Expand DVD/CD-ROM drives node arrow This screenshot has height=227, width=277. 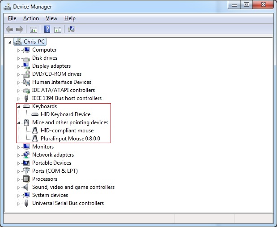pyautogui.click(x=18, y=74)
